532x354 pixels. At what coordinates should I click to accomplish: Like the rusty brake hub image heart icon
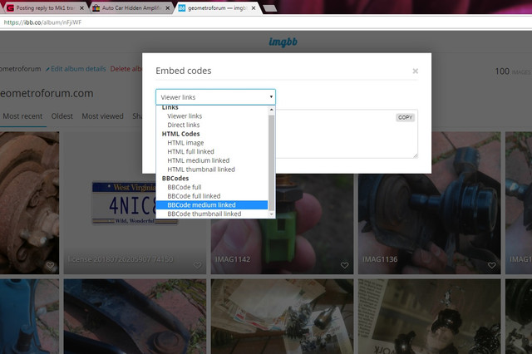[50, 265]
